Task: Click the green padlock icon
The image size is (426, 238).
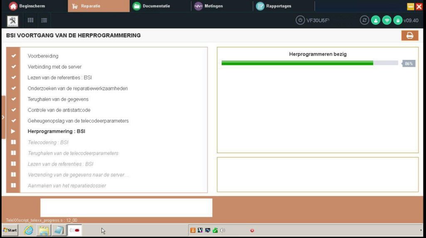Action: pyautogui.click(x=398, y=20)
